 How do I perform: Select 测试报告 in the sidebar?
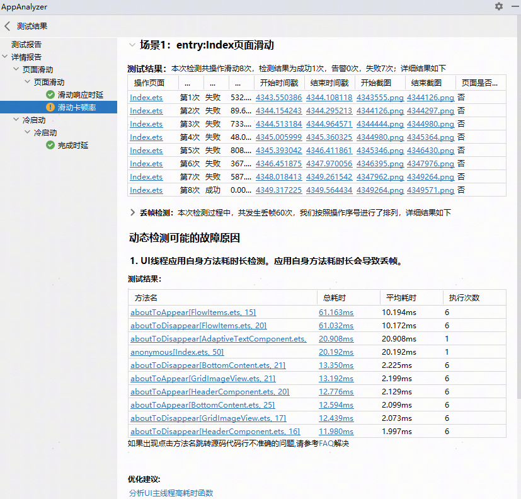click(26, 45)
